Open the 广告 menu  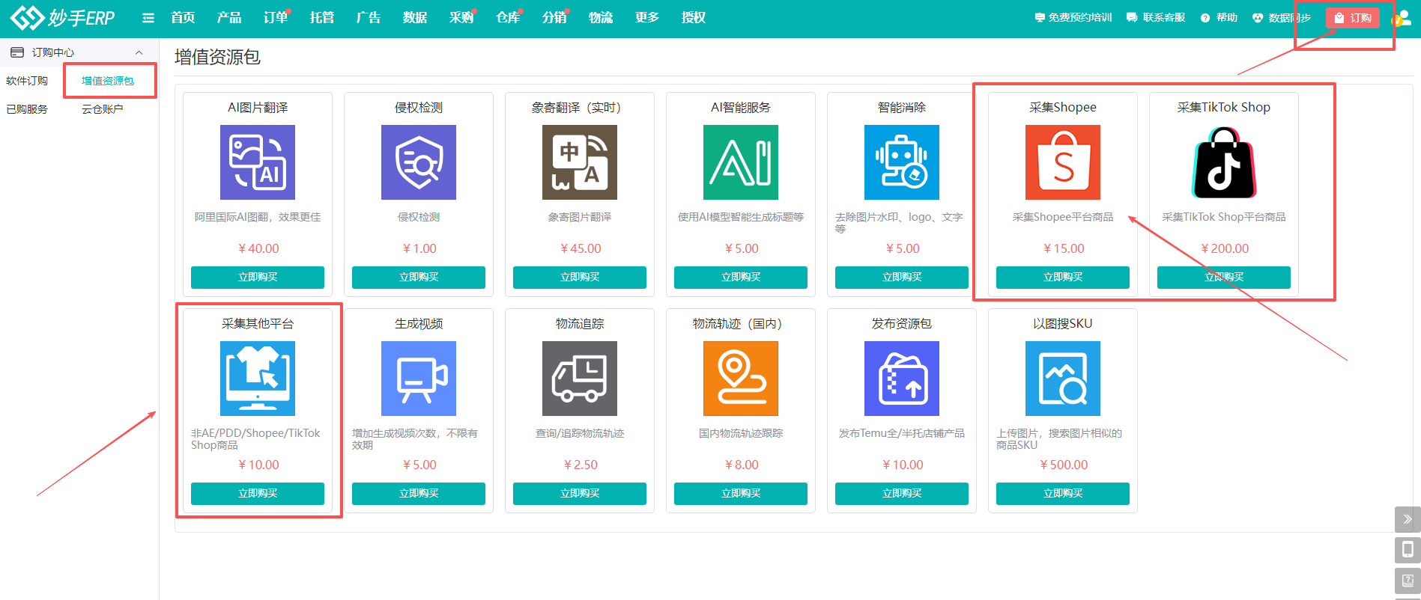(x=369, y=18)
